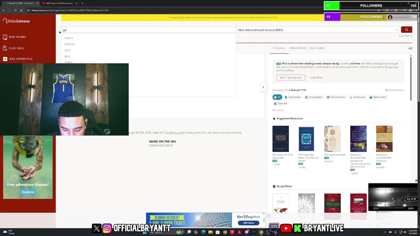Screen dimensions: 420x236
Task: Open the Biblica, Inc. copyright link
Action: click(176, 133)
